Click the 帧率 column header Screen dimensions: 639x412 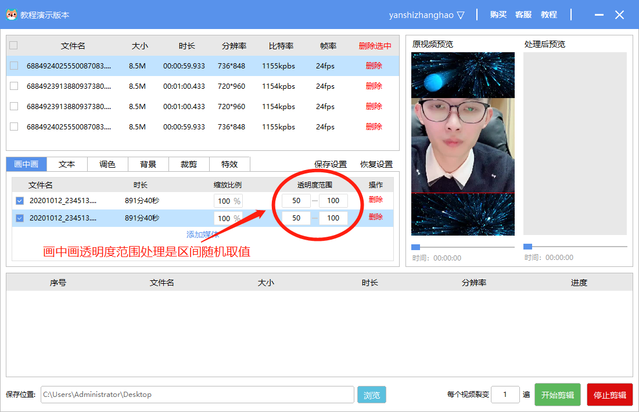(x=328, y=46)
